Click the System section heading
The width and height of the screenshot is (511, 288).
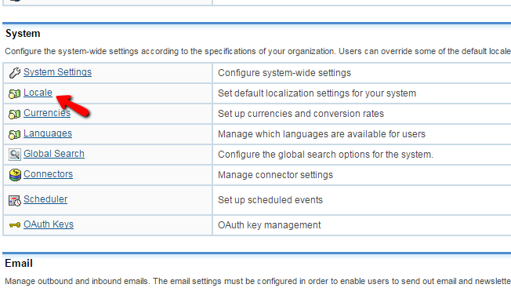tap(23, 34)
